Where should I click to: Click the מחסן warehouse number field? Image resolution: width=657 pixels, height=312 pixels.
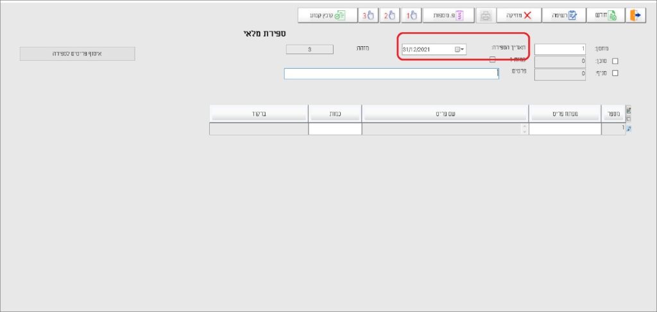point(560,49)
